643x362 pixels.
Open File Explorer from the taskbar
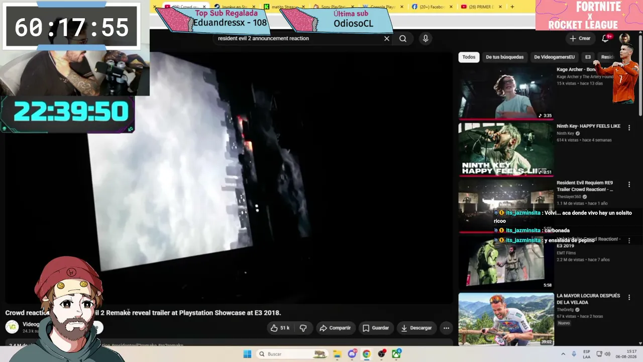(337, 354)
